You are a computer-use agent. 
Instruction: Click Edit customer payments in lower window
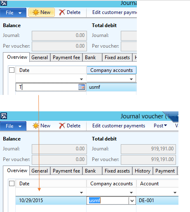click(119, 126)
